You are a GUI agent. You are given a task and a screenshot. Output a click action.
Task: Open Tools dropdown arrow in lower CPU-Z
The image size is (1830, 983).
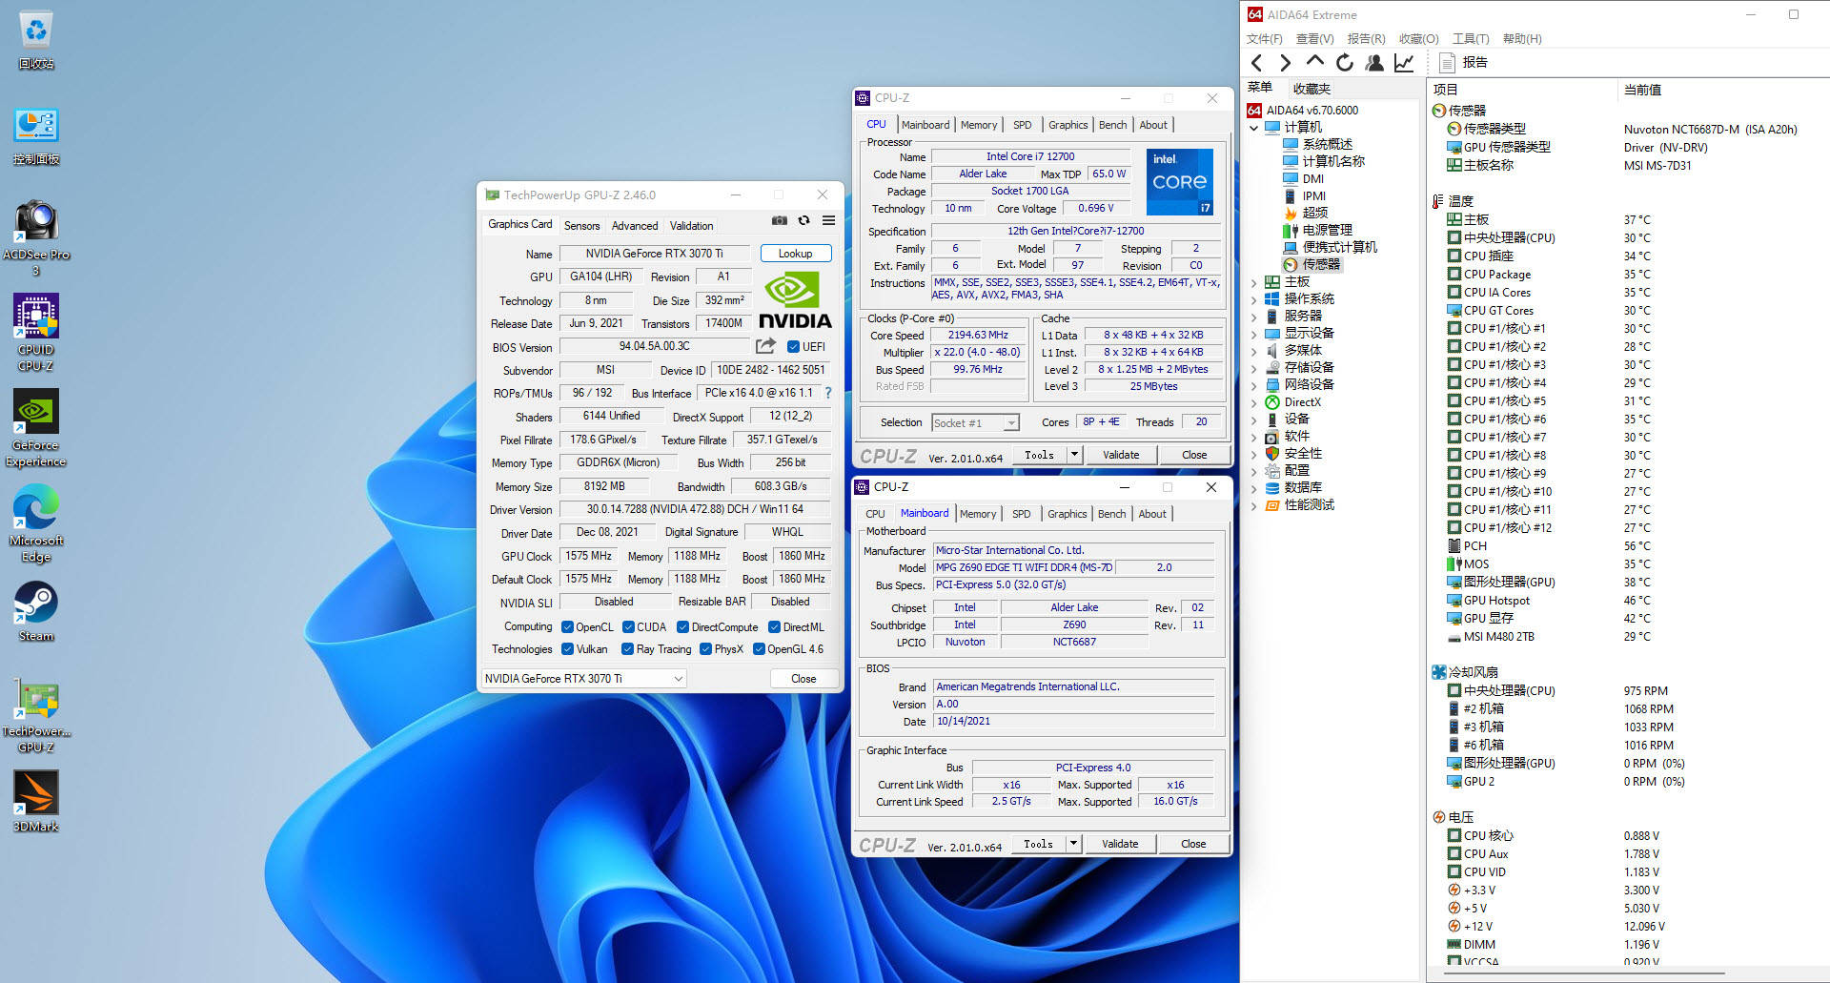click(1073, 844)
